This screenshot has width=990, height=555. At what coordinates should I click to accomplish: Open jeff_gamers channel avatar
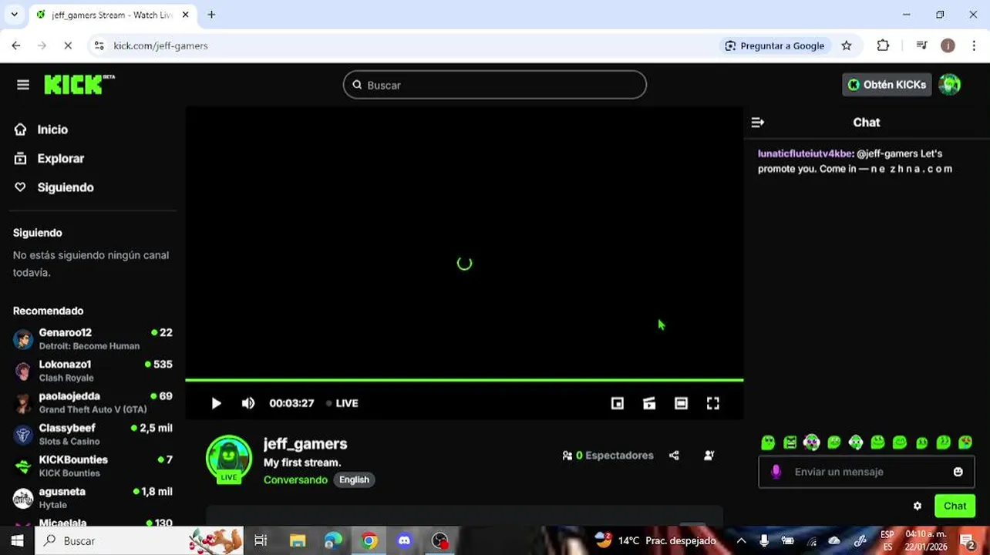tap(229, 459)
